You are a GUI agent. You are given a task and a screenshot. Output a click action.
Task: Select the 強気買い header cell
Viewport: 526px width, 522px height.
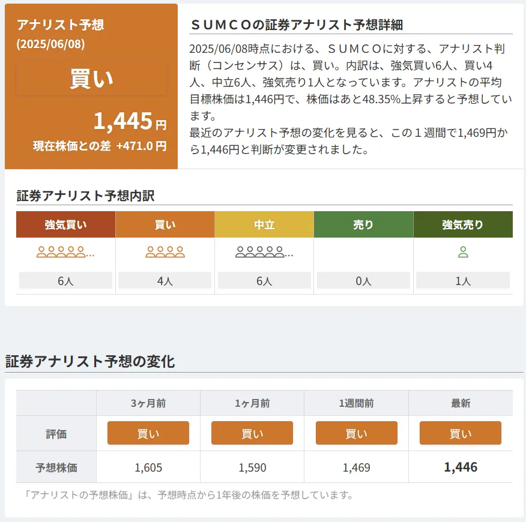pos(65,225)
